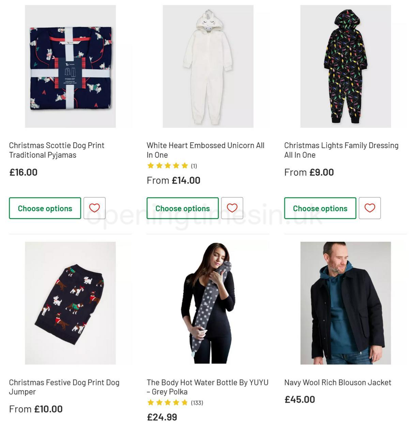Click the wishlist heart for Christmas Lights Family Dressing All In One
409x429 pixels.
pyautogui.click(x=370, y=208)
